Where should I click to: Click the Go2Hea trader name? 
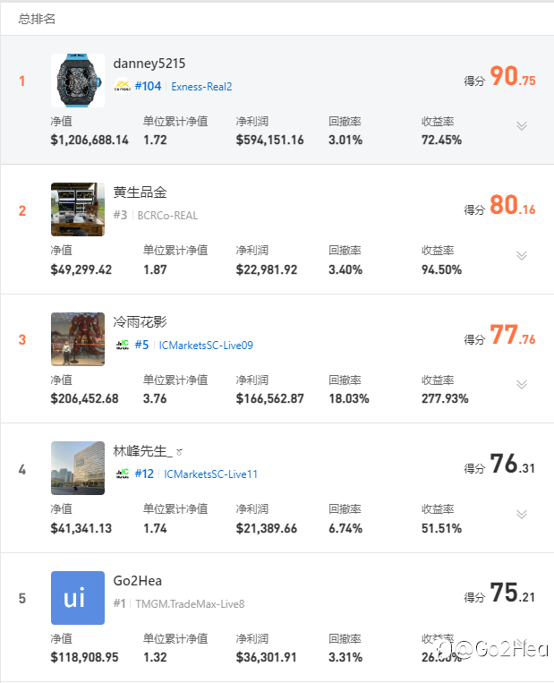tap(138, 581)
